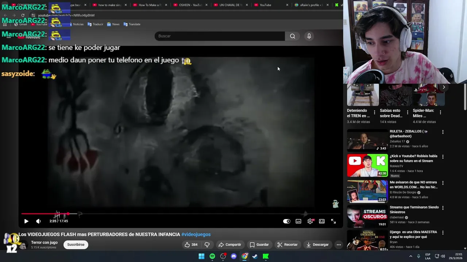Click the Compartir button
The height and width of the screenshot is (262, 467).
(x=230, y=245)
